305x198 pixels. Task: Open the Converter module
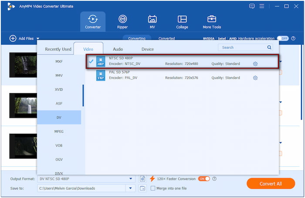tap(93, 22)
